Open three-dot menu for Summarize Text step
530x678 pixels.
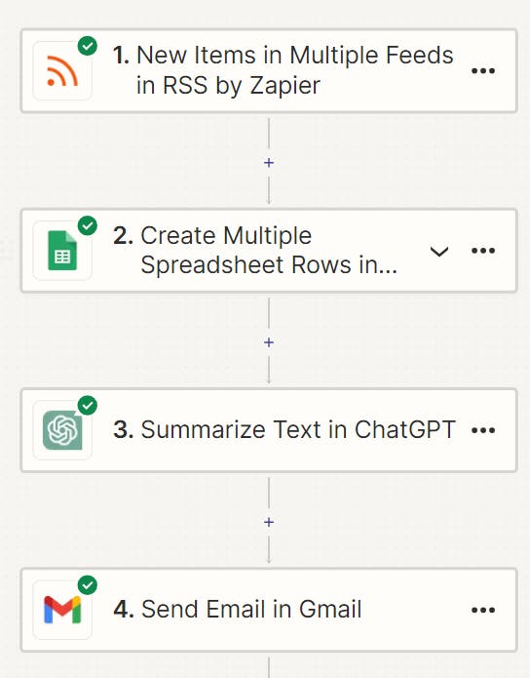coord(483,430)
